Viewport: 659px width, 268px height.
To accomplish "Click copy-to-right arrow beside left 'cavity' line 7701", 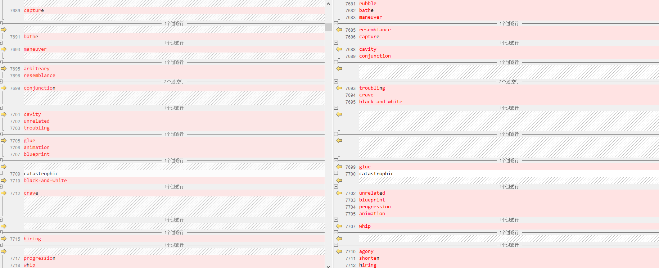I will pyautogui.click(x=4, y=114).
